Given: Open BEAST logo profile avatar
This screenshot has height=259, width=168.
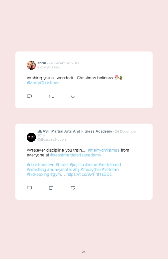Looking at the screenshot, I should pos(31,137).
